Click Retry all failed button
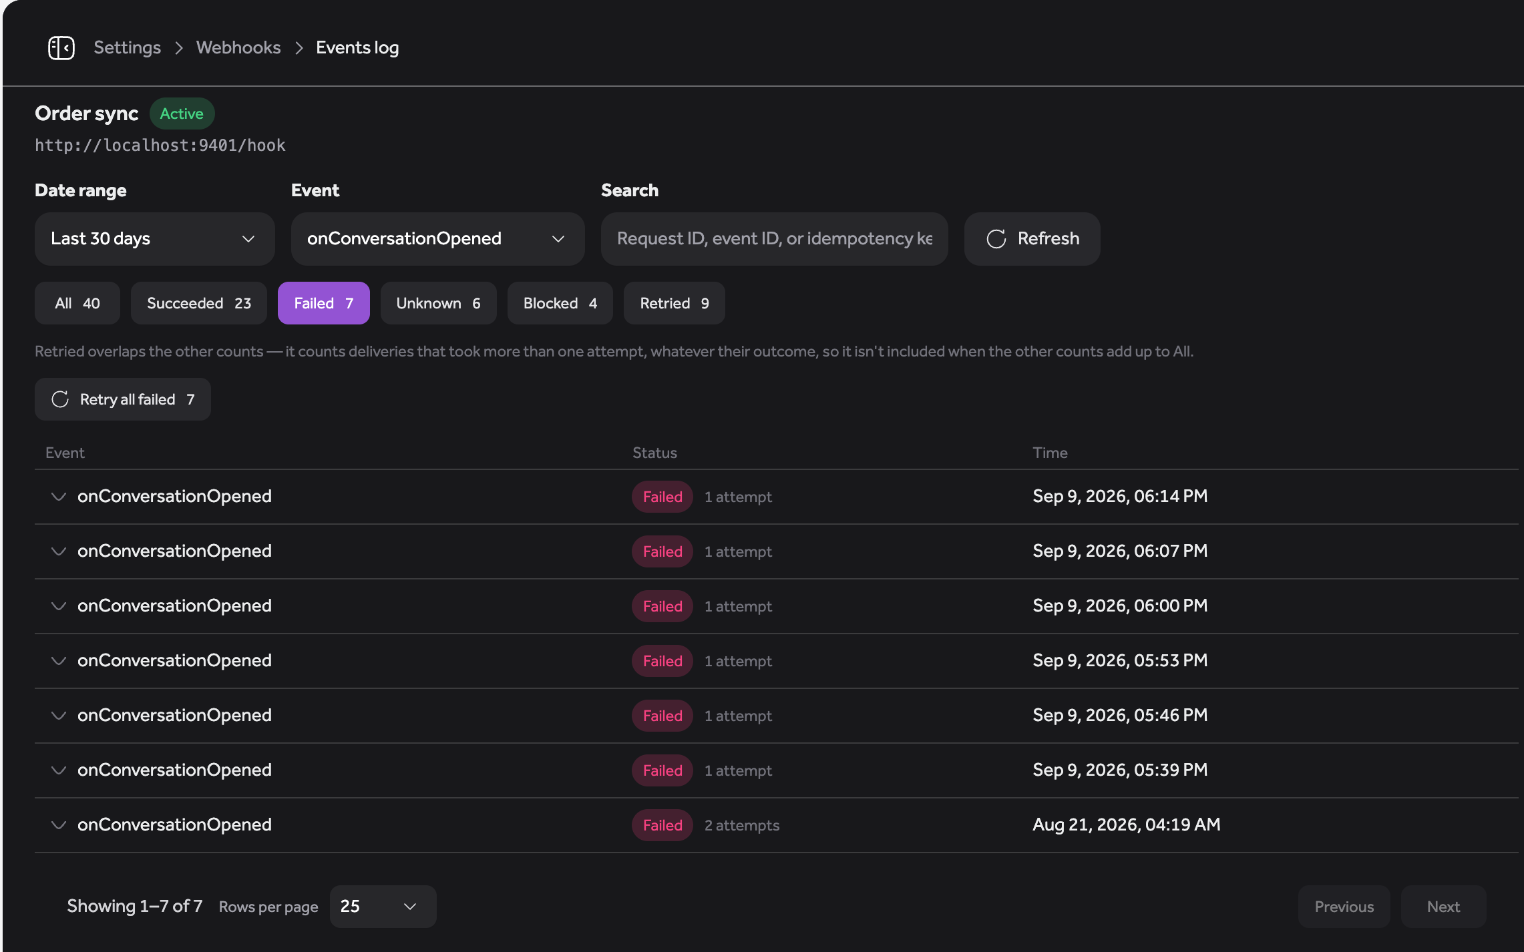The width and height of the screenshot is (1524, 952). pos(123,399)
